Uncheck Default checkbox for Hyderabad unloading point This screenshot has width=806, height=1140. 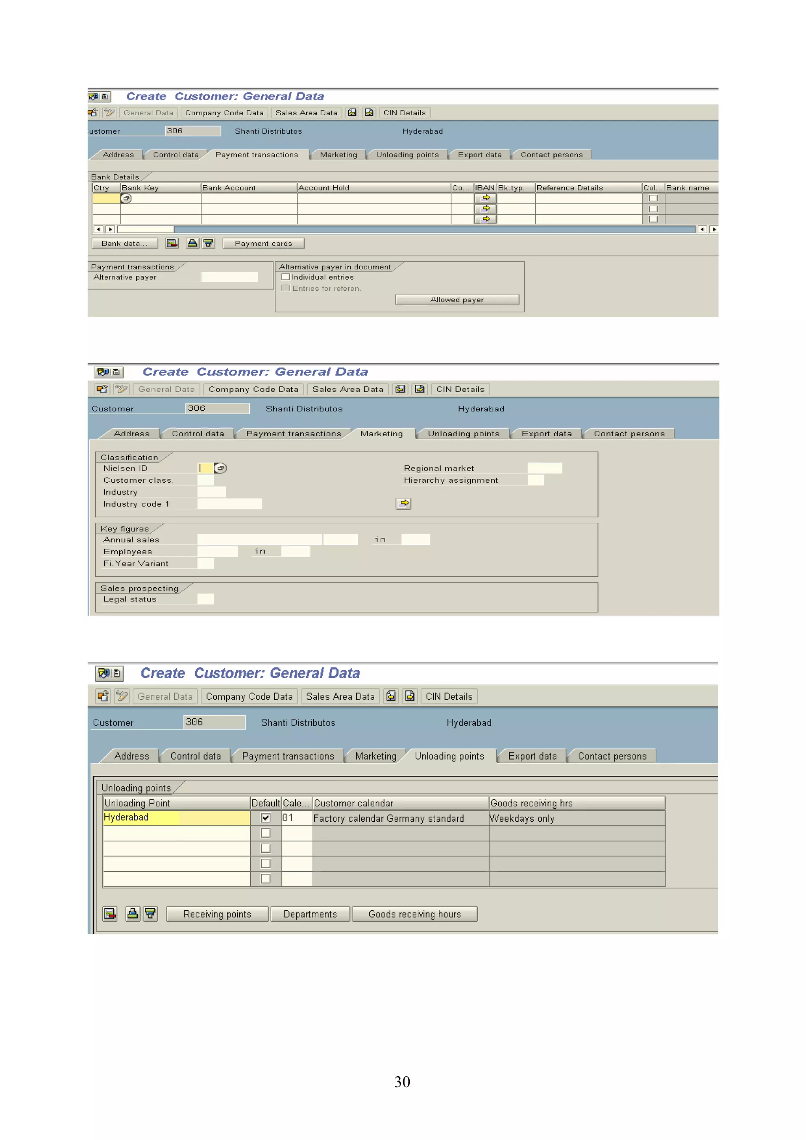(x=266, y=817)
